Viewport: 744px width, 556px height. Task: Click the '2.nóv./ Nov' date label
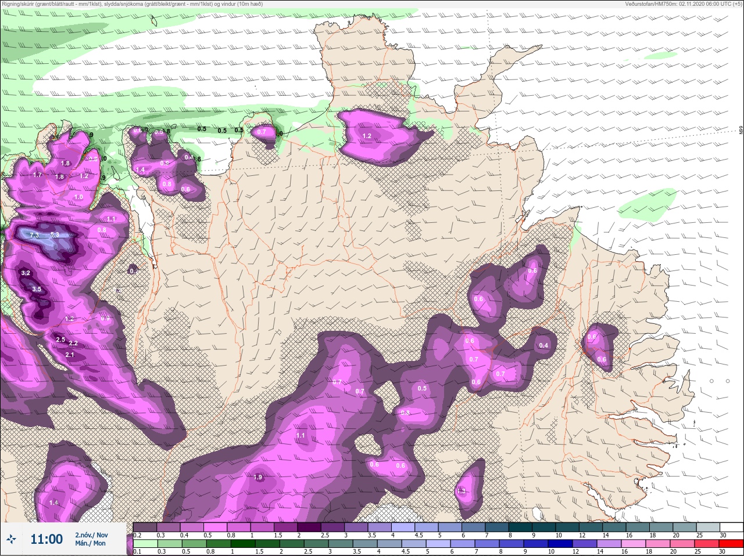point(91,535)
